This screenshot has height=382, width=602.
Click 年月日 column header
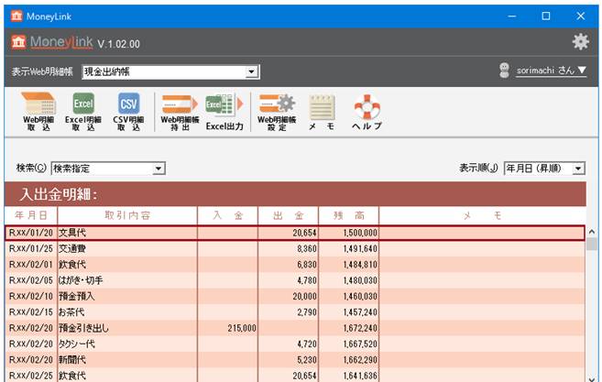(x=31, y=216)
